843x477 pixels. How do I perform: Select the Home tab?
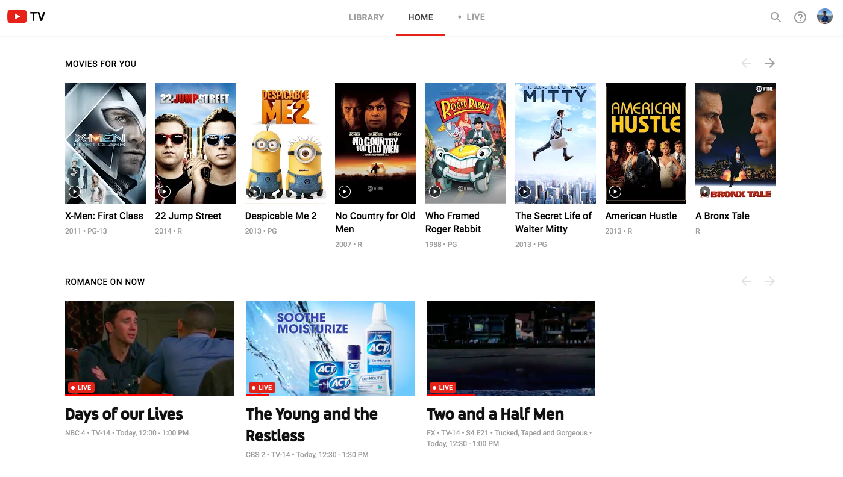(421, 17)
